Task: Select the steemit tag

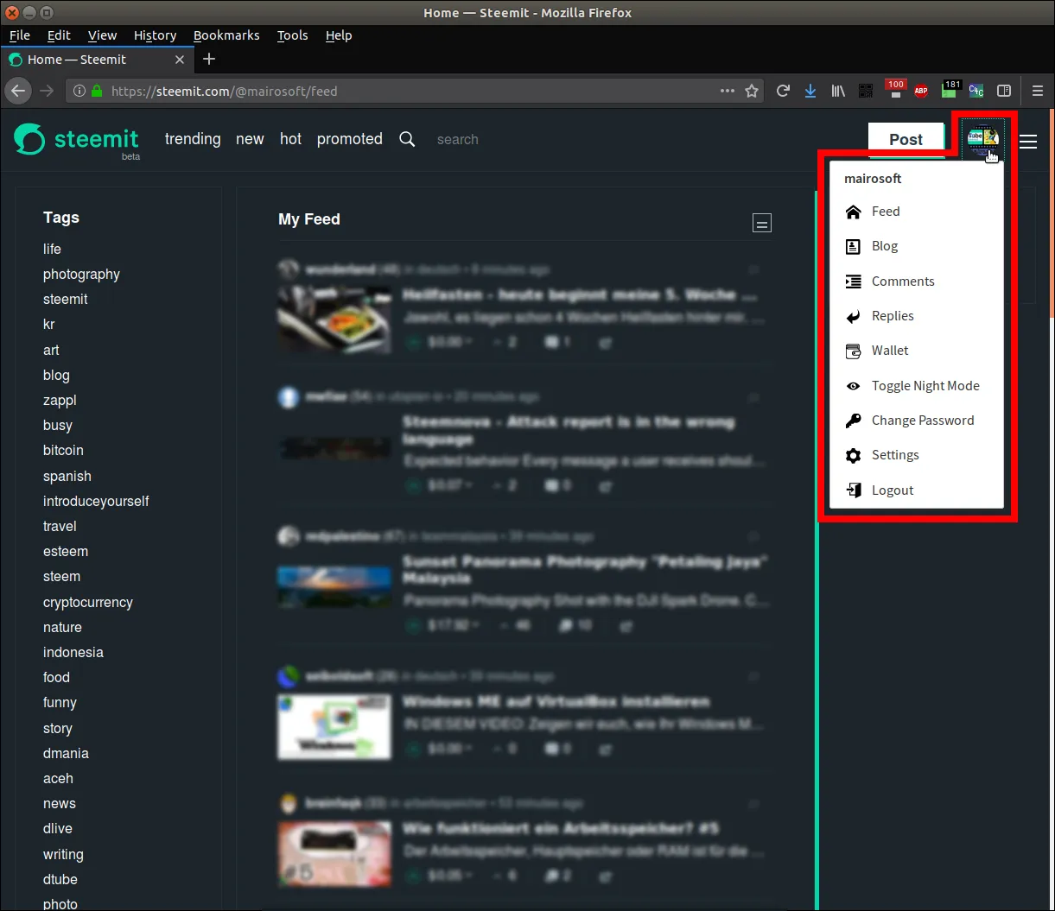Action: click(x=66, y=300)
